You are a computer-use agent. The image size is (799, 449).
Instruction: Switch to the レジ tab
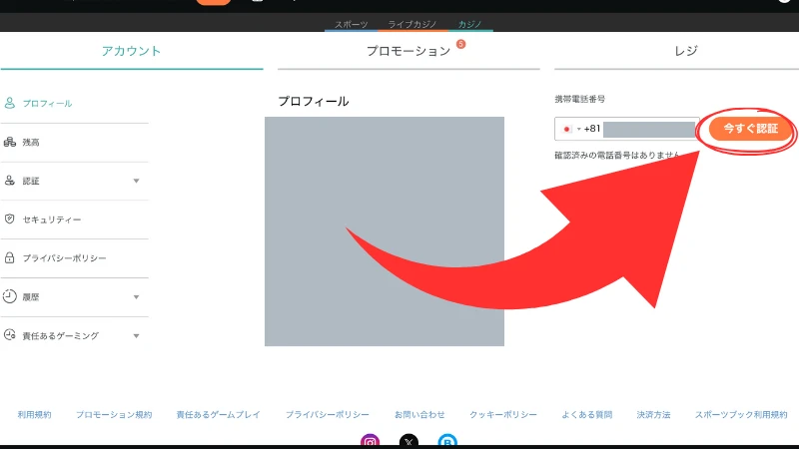[x=686, y=51]
